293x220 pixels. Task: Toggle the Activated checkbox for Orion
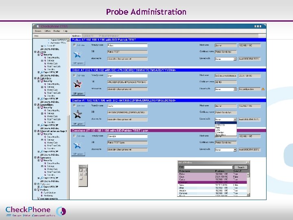click(74, 75)
